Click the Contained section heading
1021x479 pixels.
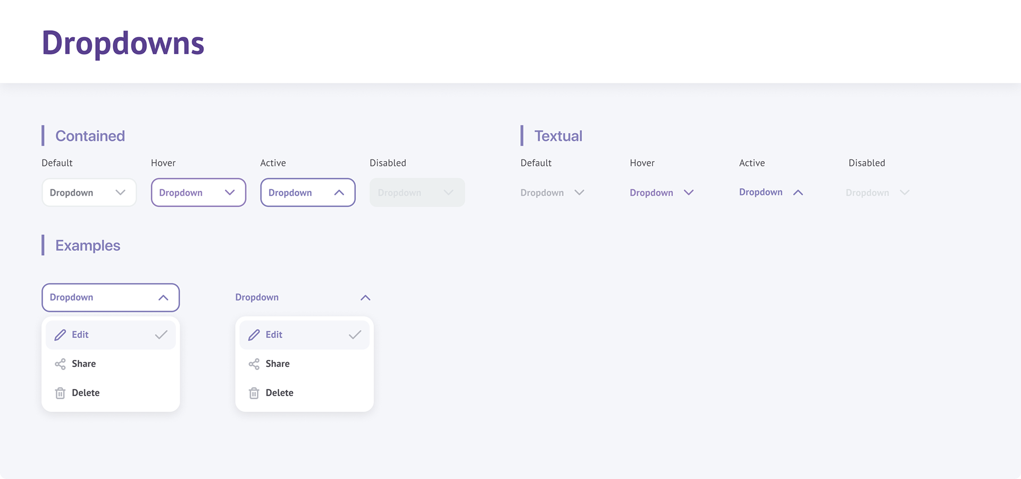90,136
